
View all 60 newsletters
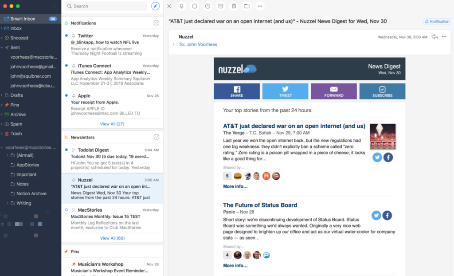coord(112,238)
